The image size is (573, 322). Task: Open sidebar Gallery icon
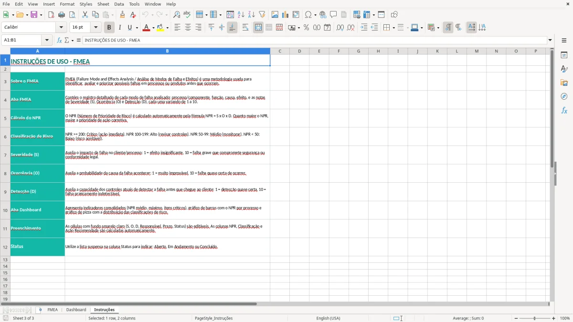(x=564, y=83)
